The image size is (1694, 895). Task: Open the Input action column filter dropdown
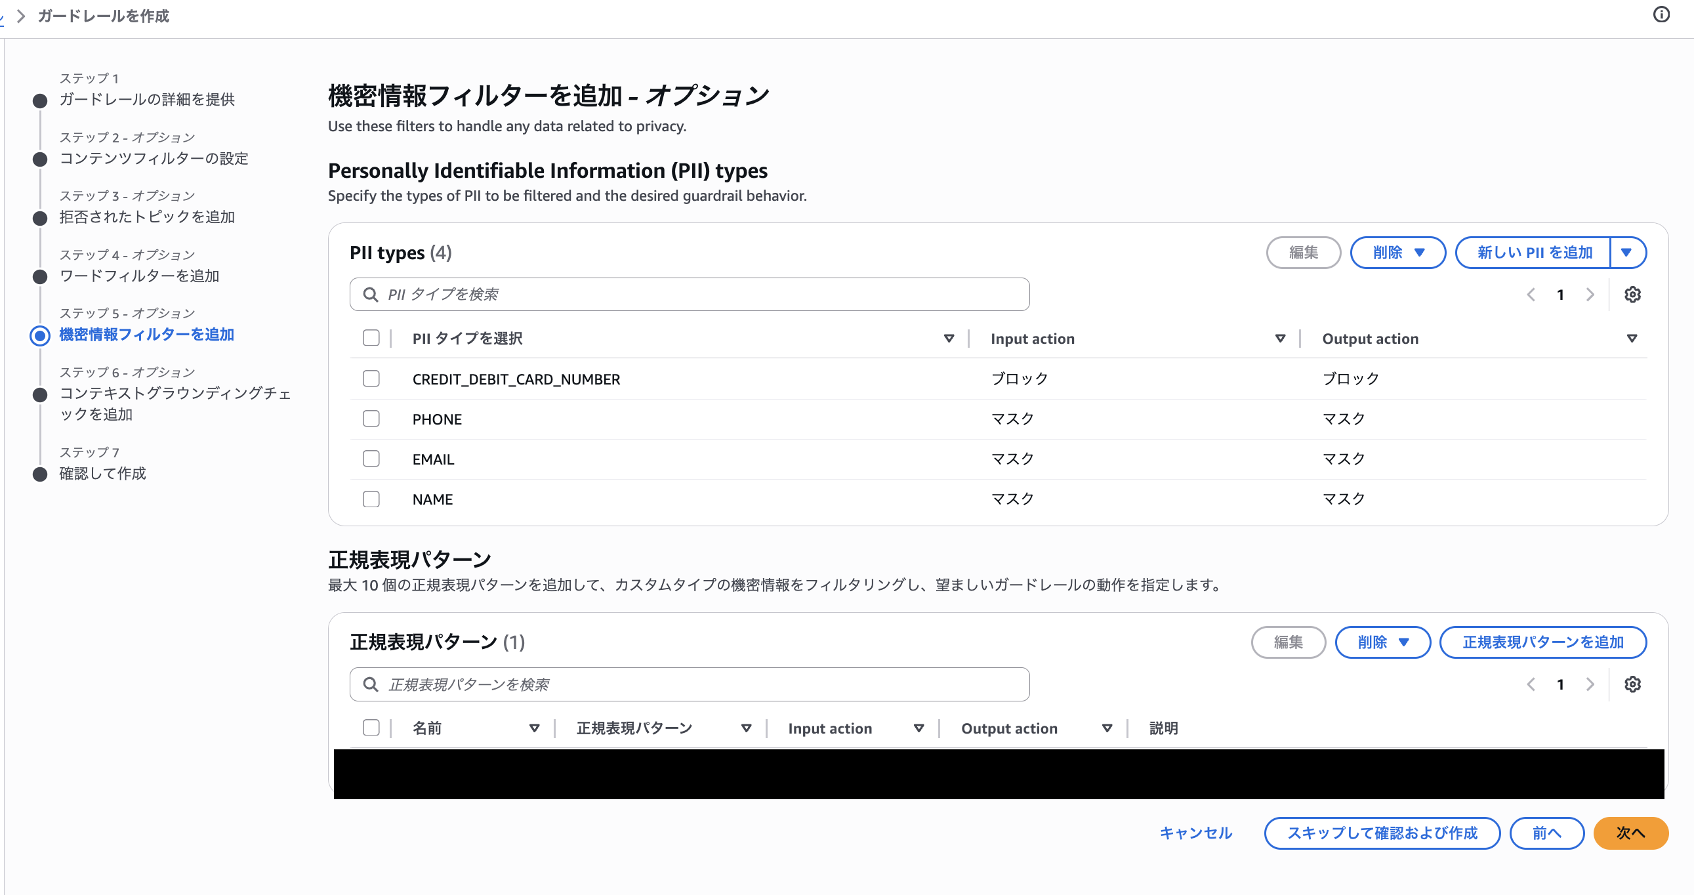pyautogui.click(x=1280, y=339)
